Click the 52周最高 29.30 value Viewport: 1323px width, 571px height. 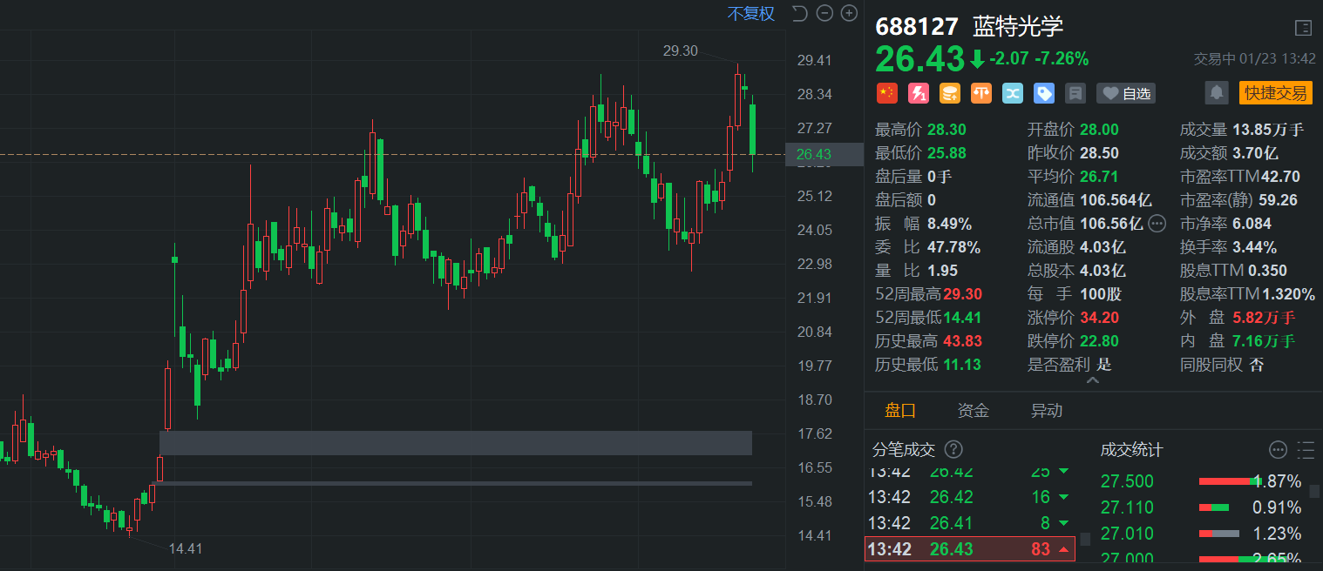click(962, 294)
